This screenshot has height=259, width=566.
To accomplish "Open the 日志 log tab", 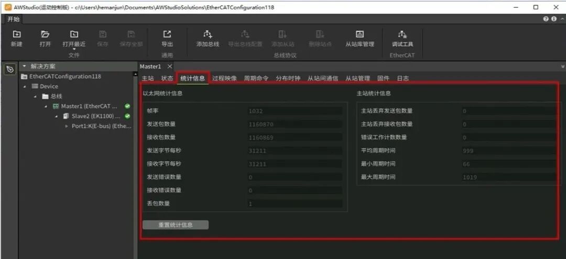I will [403, 78].
